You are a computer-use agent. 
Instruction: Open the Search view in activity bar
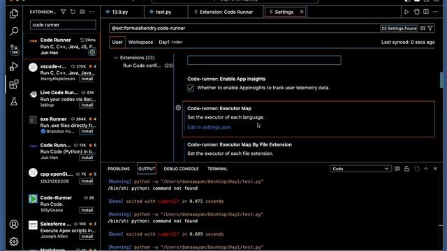pyautogui.click(x=14, y=31)
